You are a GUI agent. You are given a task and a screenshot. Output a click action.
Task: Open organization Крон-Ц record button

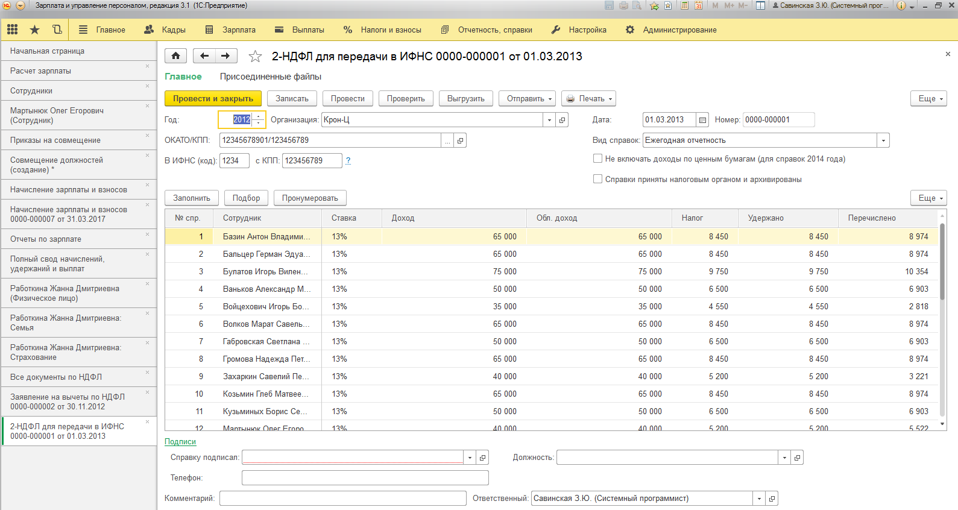pos(562,120)
